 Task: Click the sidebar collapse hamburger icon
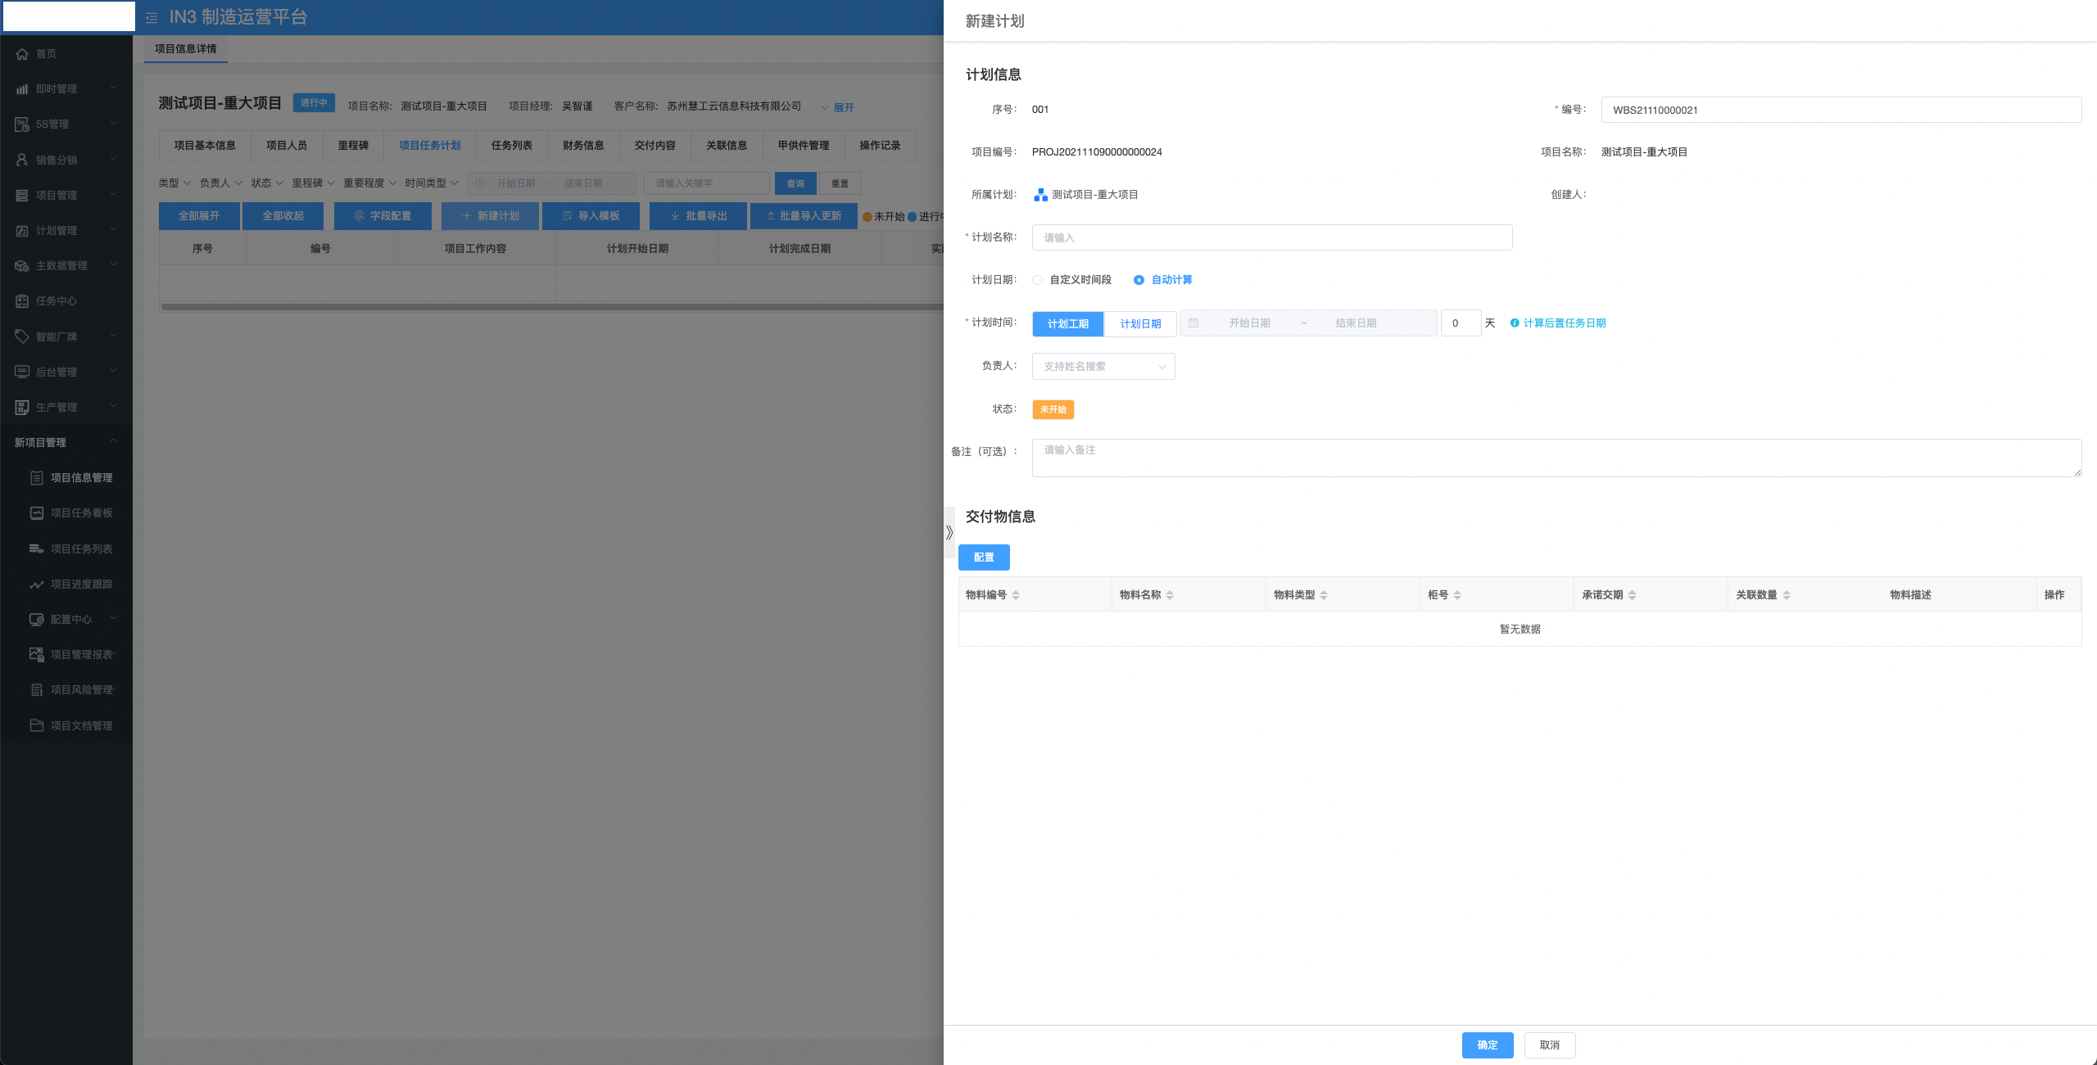(152, 17)
